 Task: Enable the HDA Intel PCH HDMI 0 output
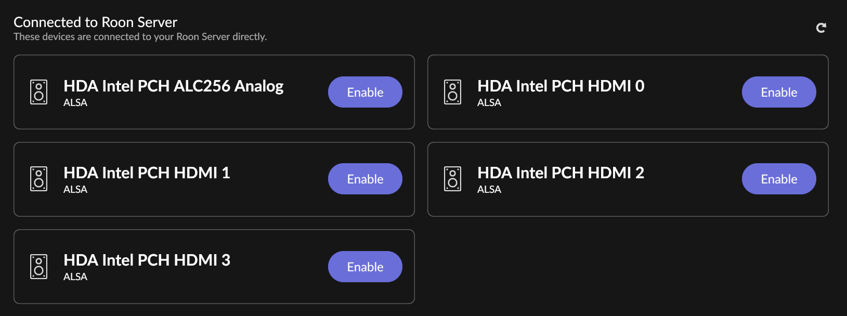pyautogui.click(x=778, y=92)
